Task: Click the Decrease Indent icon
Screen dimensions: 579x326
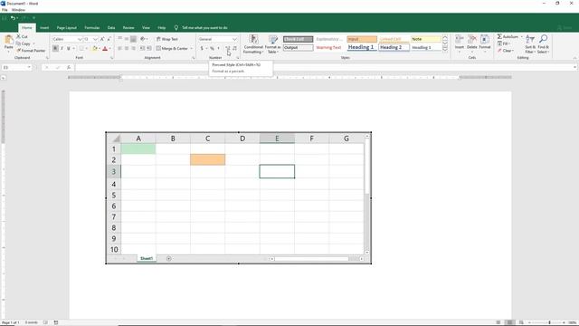Action: point(142,48)
